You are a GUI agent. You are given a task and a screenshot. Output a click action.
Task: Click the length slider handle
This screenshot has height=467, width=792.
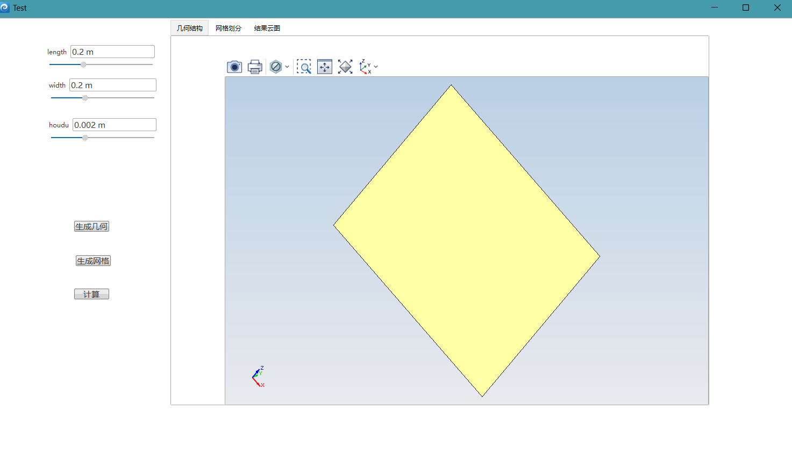(83, 64)
